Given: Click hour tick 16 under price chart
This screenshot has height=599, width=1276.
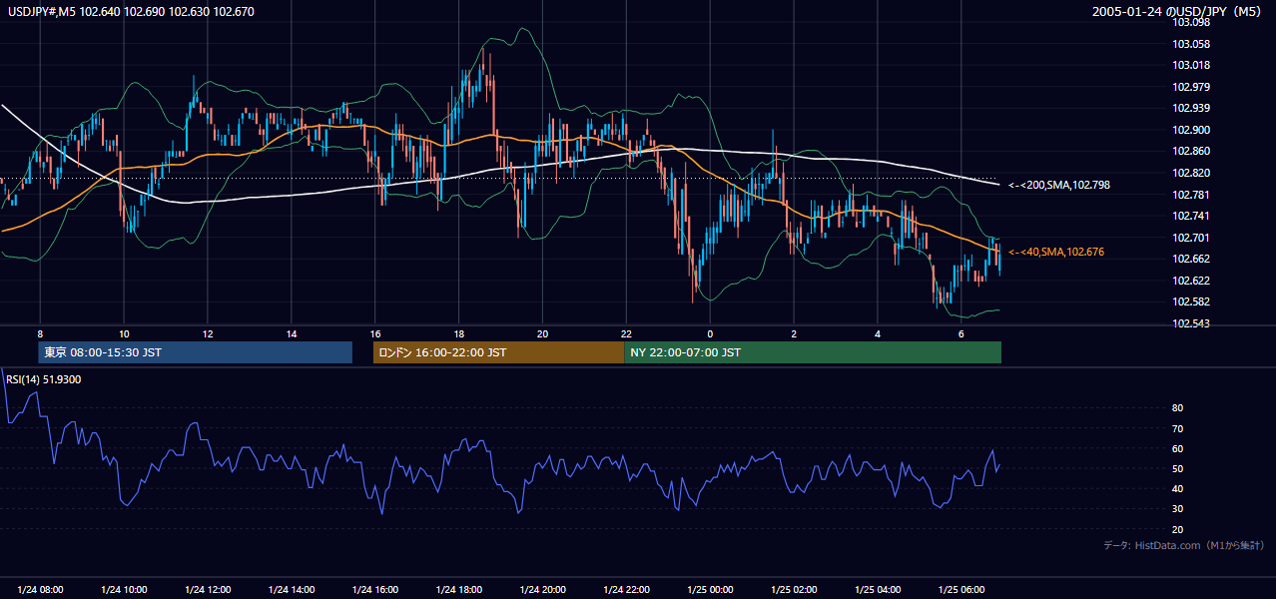Looking at the screenshot, I should click(375, 333).
